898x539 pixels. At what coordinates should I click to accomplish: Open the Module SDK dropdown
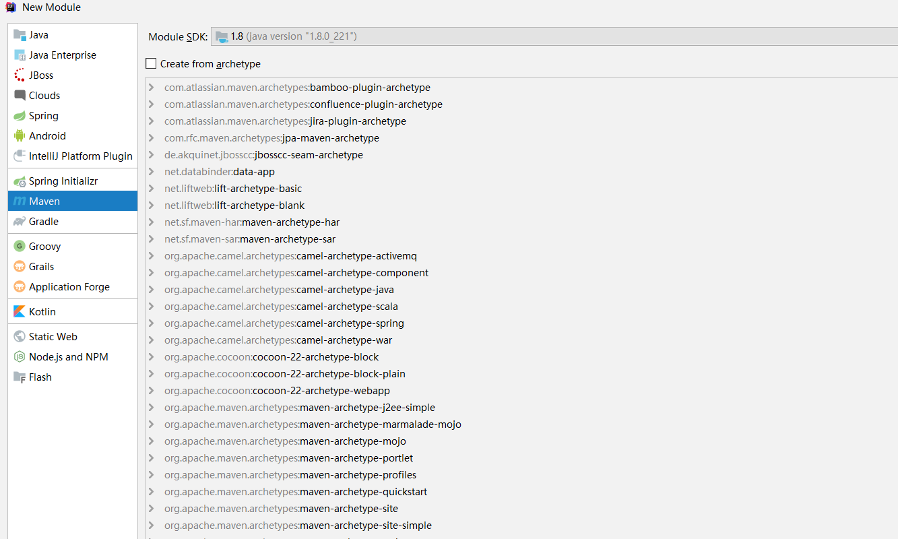click(554, 36)
